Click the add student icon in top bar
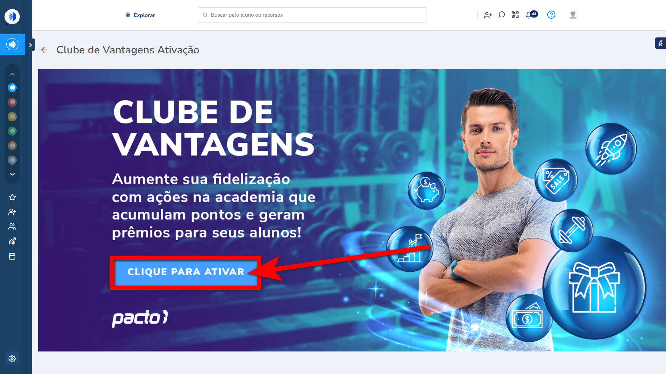 pyautogui.click(x=488, y=15)
